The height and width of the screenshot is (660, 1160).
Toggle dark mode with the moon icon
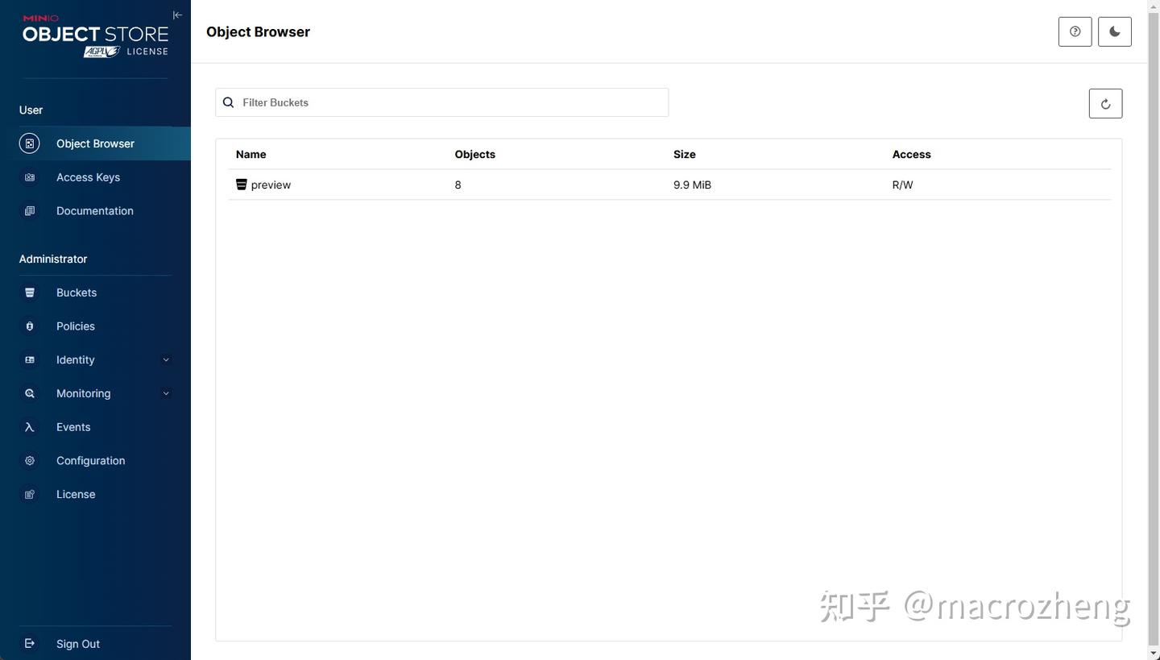pos(1114,31)
